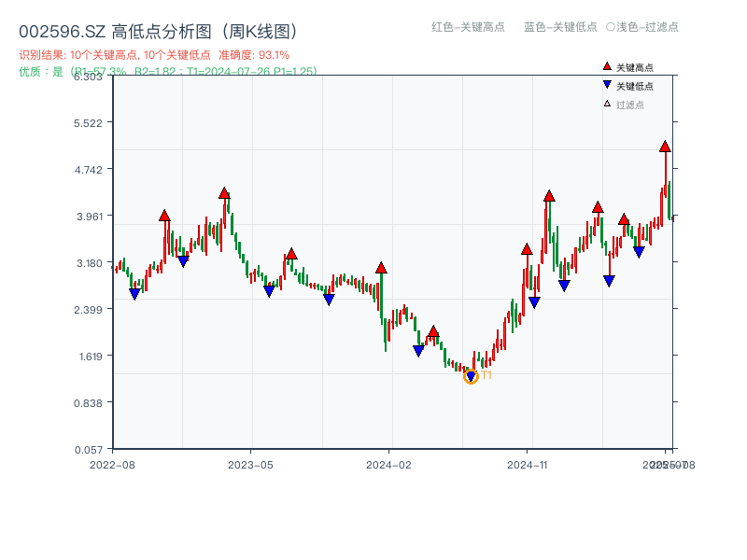Screen dimensions: 747x560
Task: Select the hollow circle before 浅色-过滤点 in header
Action: [x=611, y=27]
